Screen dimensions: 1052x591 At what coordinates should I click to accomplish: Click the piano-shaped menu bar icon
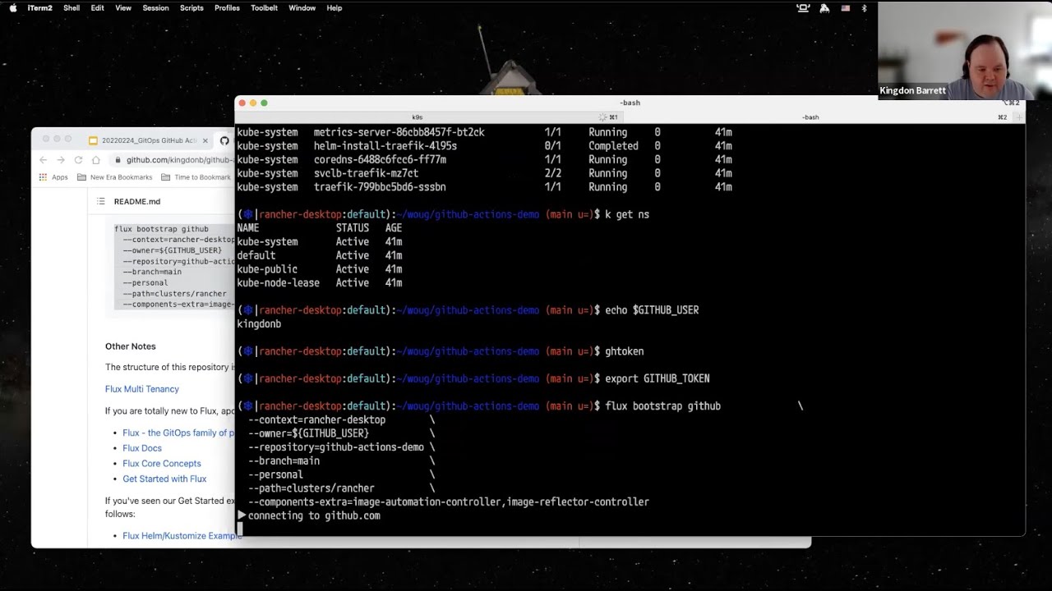point(824,7)
